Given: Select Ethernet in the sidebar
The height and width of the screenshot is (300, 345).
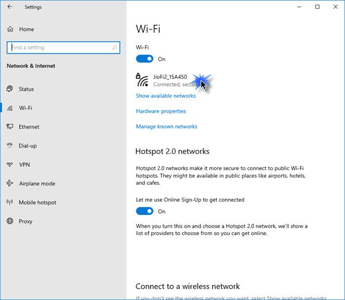Looking at the screenshot, I should [29, 127].
